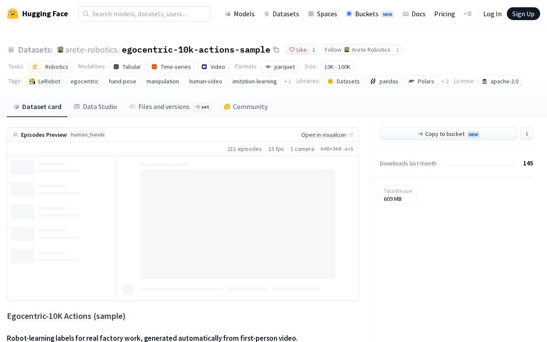Click Log In
547x342 pixels.
coord(492,14)
